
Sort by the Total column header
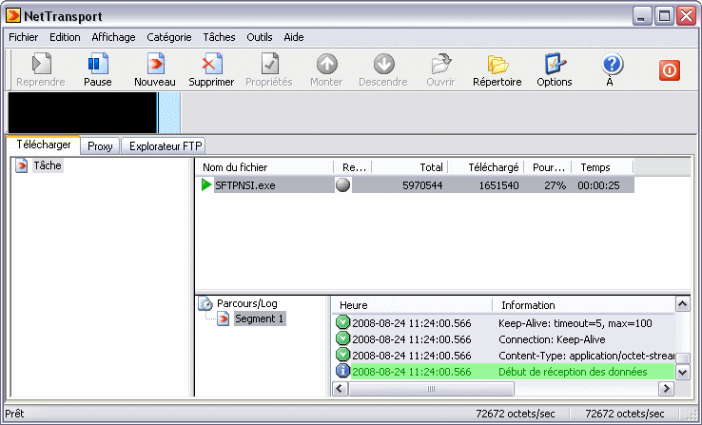(x=410, y=167)
